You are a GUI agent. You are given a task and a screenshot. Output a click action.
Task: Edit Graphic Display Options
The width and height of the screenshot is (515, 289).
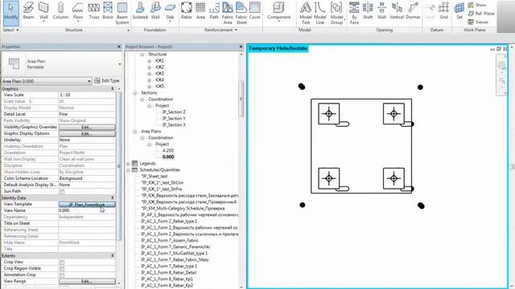tap(87, 133)
